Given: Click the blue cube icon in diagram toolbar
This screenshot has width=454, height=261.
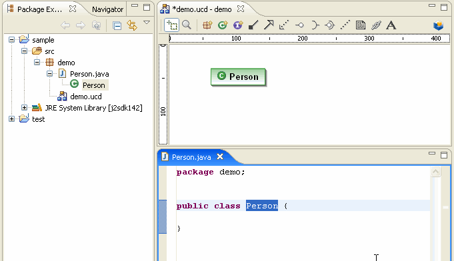Looking at the screenshot, I should pyautogui.click(x=439, y=25).
